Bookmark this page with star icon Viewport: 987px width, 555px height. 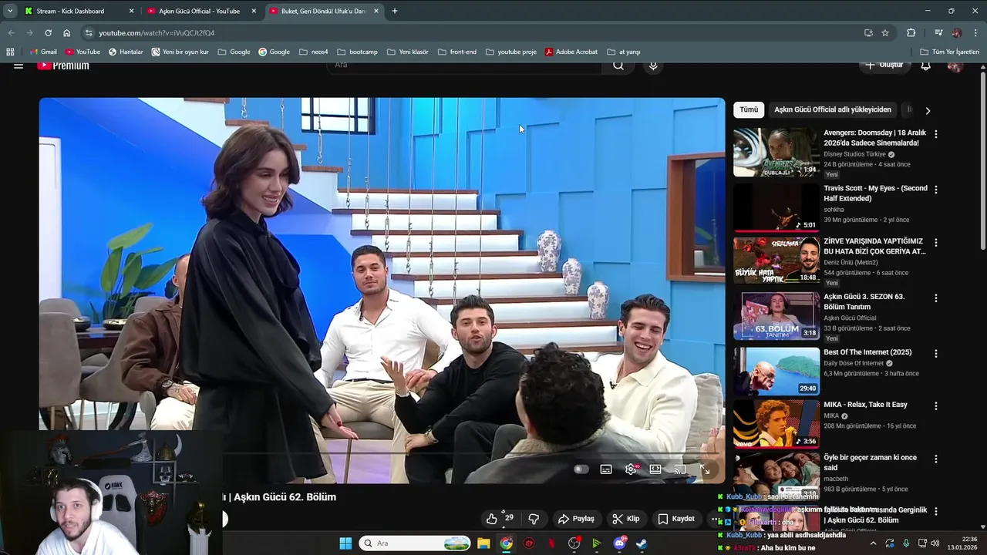885,33
